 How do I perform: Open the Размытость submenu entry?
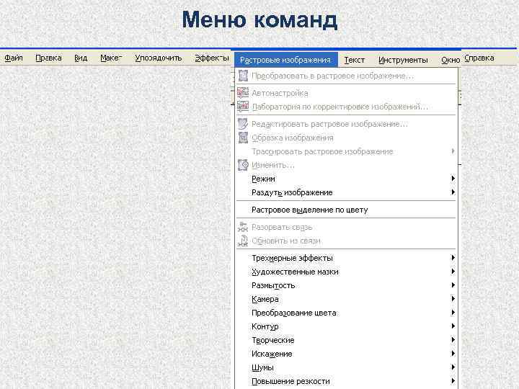pyautogui.click(x=346, y=285)
